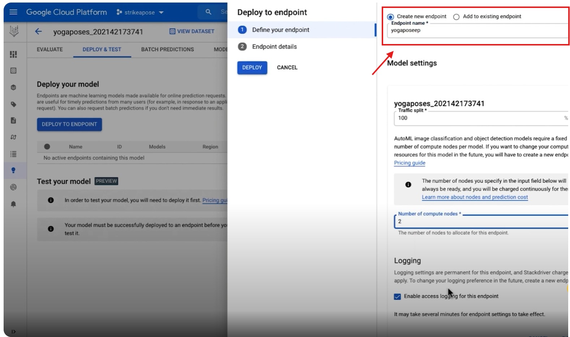Open the hamburger navigation menu
The image size is (570, 337).
13,12
